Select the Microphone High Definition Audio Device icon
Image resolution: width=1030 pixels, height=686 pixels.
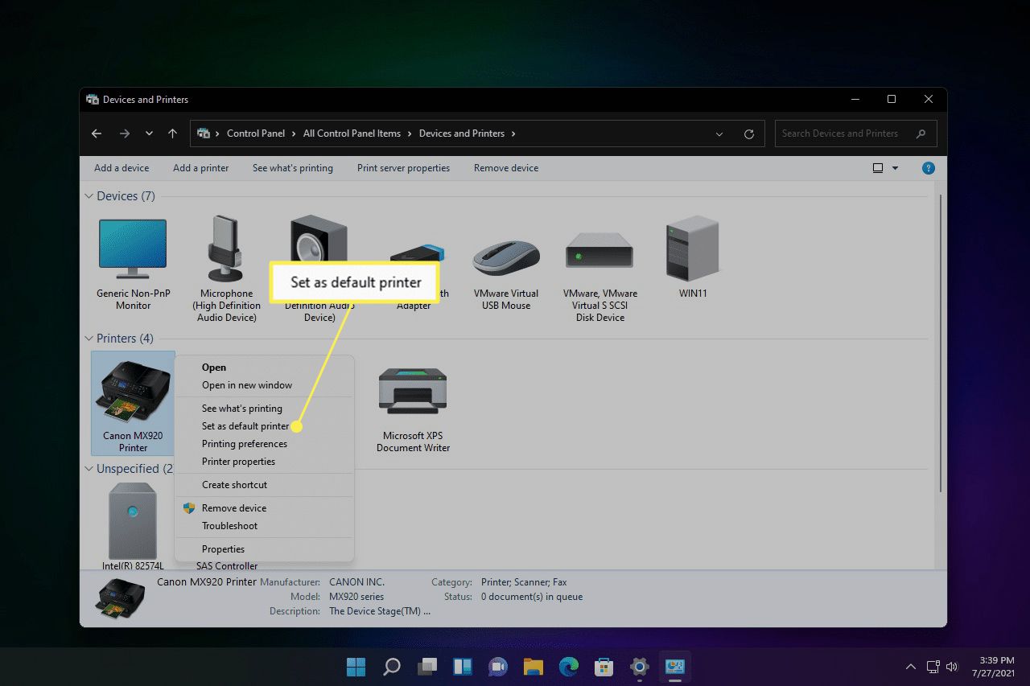click(226, 249)
